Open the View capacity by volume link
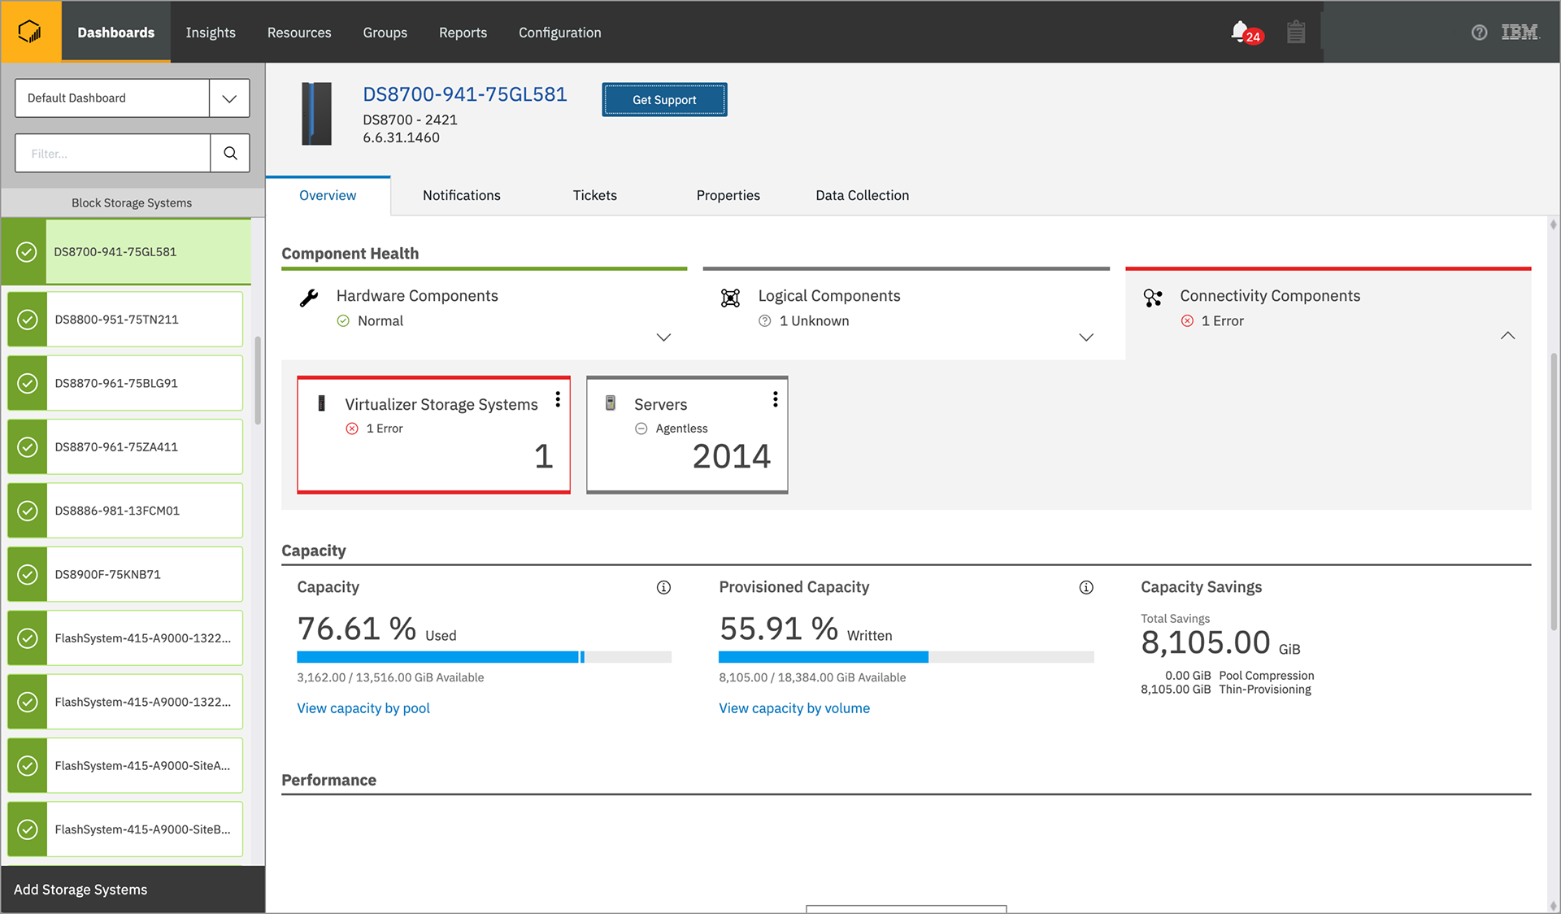The image size is (1561, 914). 794,708
